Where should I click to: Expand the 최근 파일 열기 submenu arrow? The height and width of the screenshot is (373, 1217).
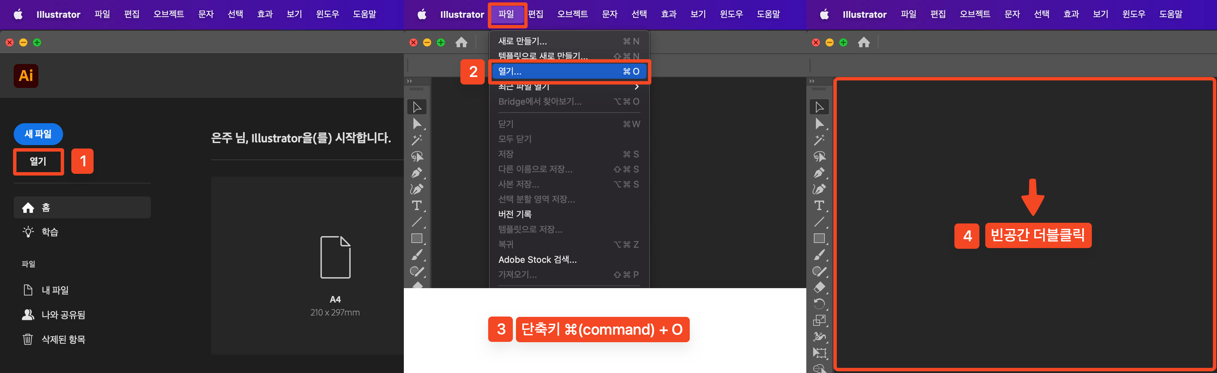pyautogui.click(x=636, y=87)
